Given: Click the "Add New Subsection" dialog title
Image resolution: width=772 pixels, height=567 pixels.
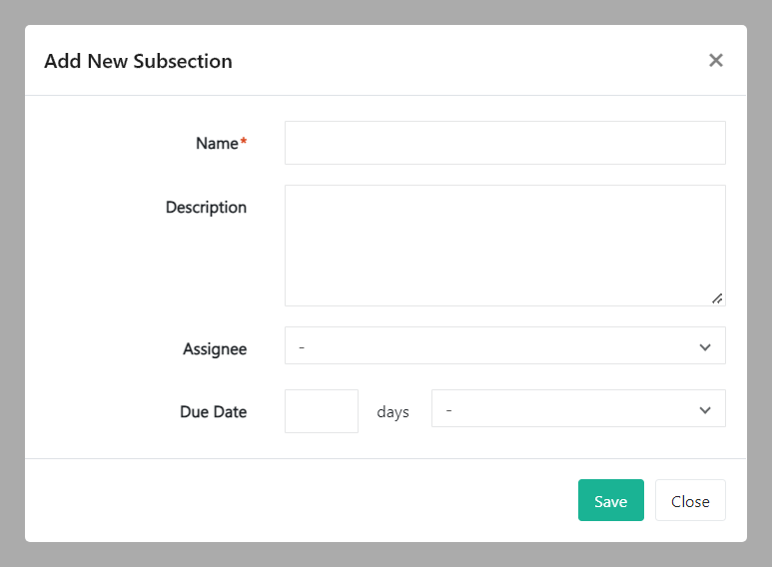Looking at the screenshot, I should click(138, 61).
